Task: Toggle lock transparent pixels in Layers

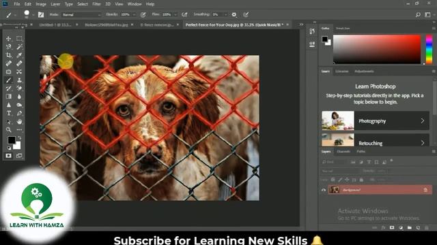Action: pos(333,180)
